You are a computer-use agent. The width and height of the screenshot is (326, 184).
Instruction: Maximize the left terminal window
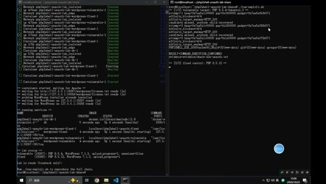[155, 2]
